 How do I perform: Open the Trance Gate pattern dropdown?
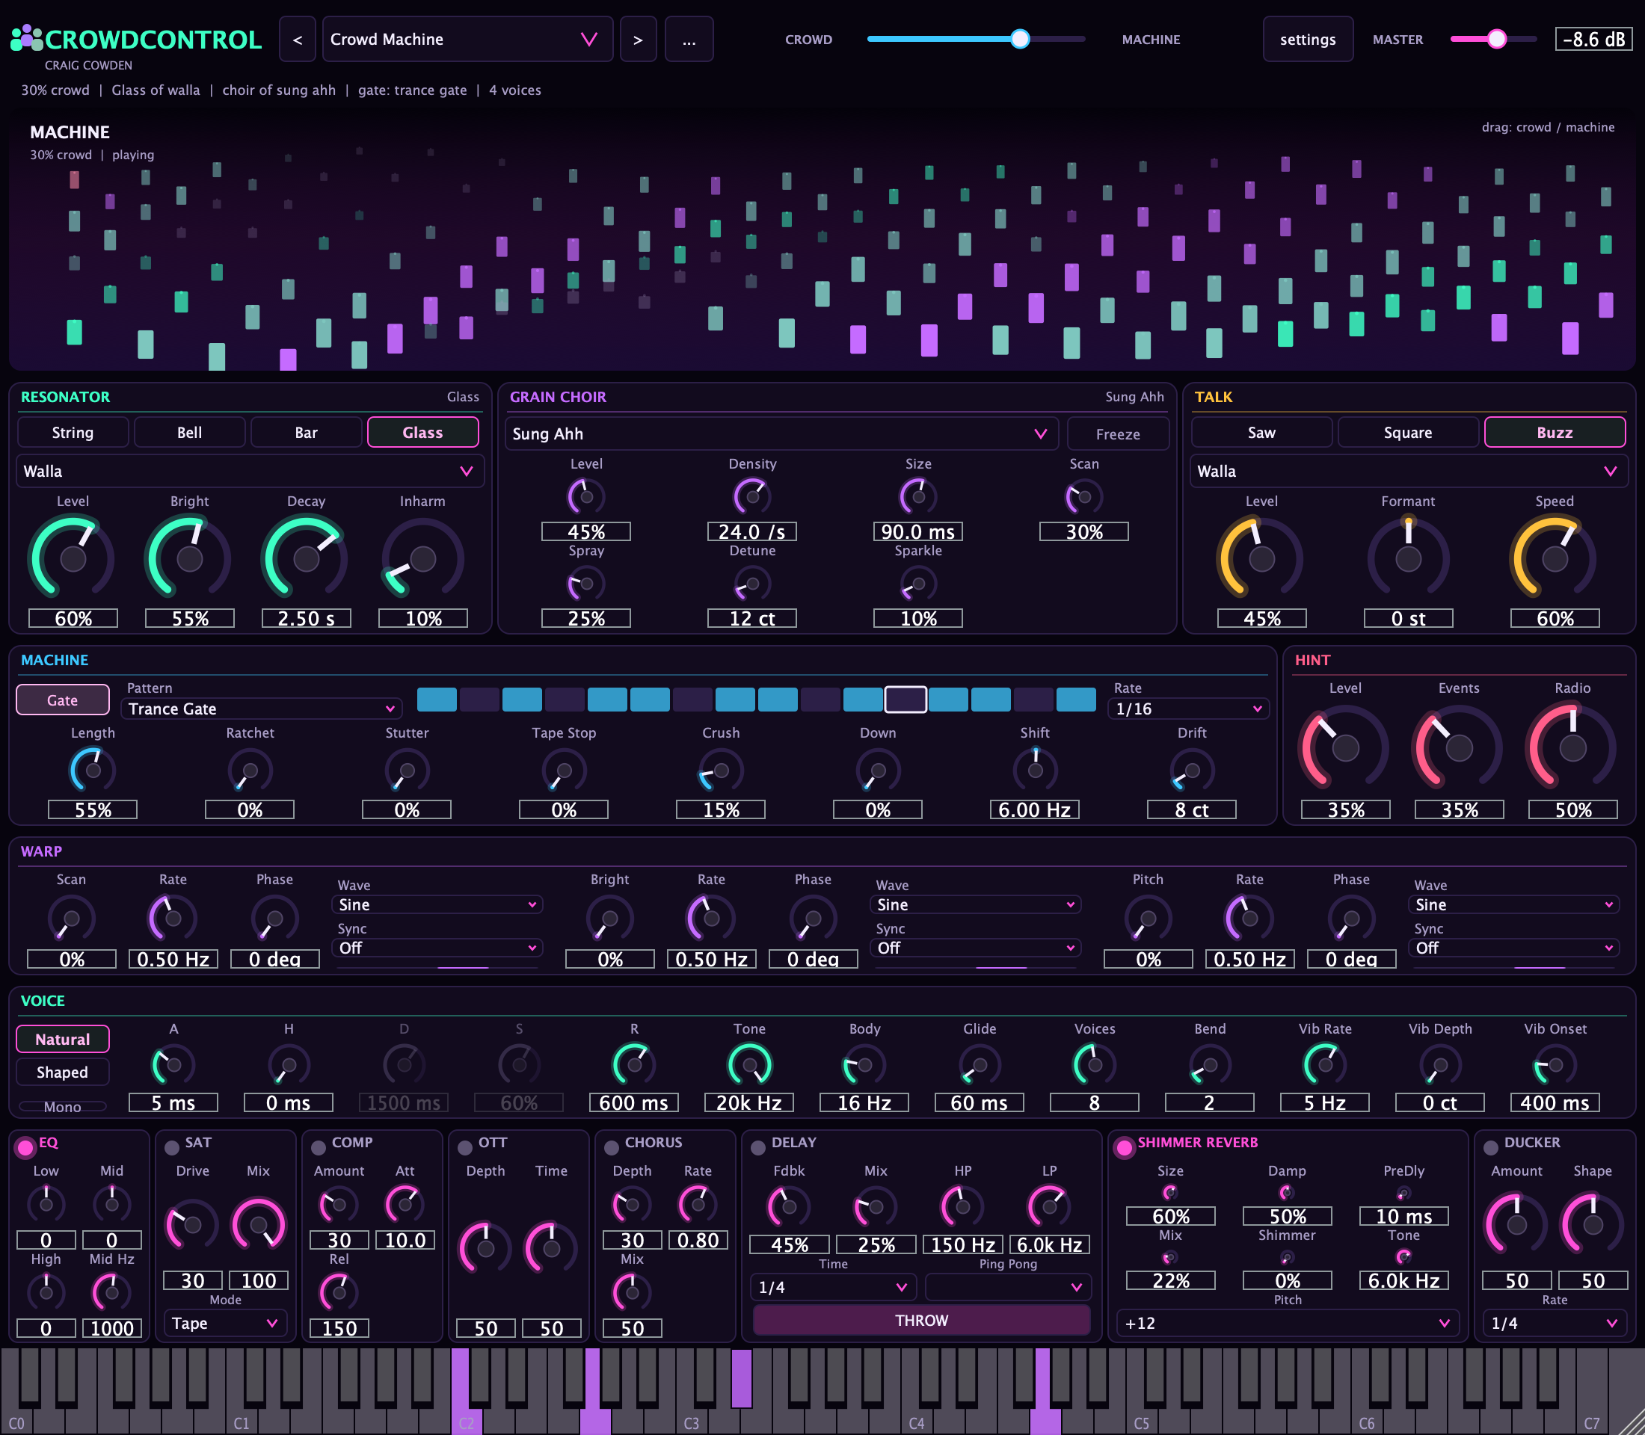(x=261, y=709)
